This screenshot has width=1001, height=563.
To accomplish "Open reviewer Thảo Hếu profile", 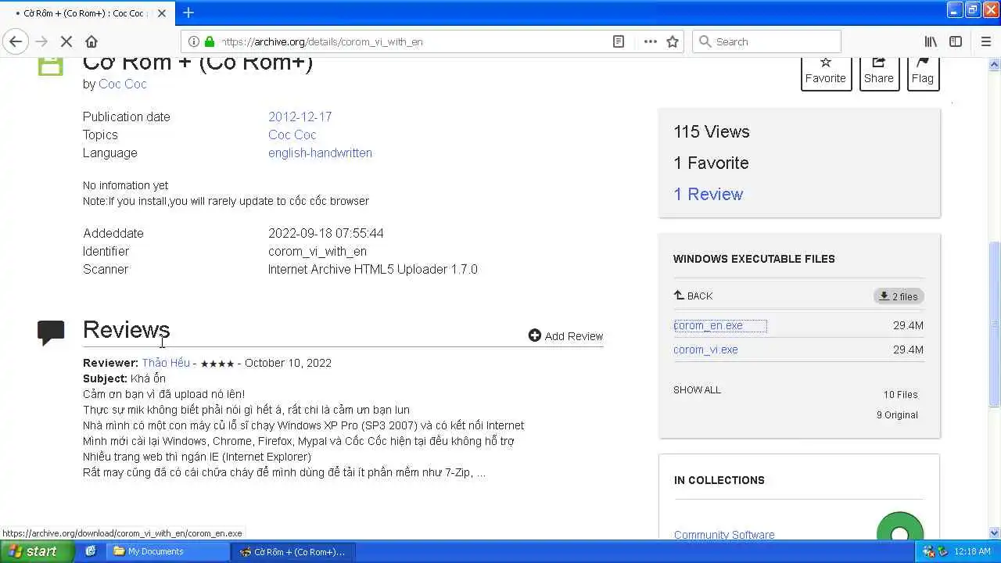I will coord(166,363).
